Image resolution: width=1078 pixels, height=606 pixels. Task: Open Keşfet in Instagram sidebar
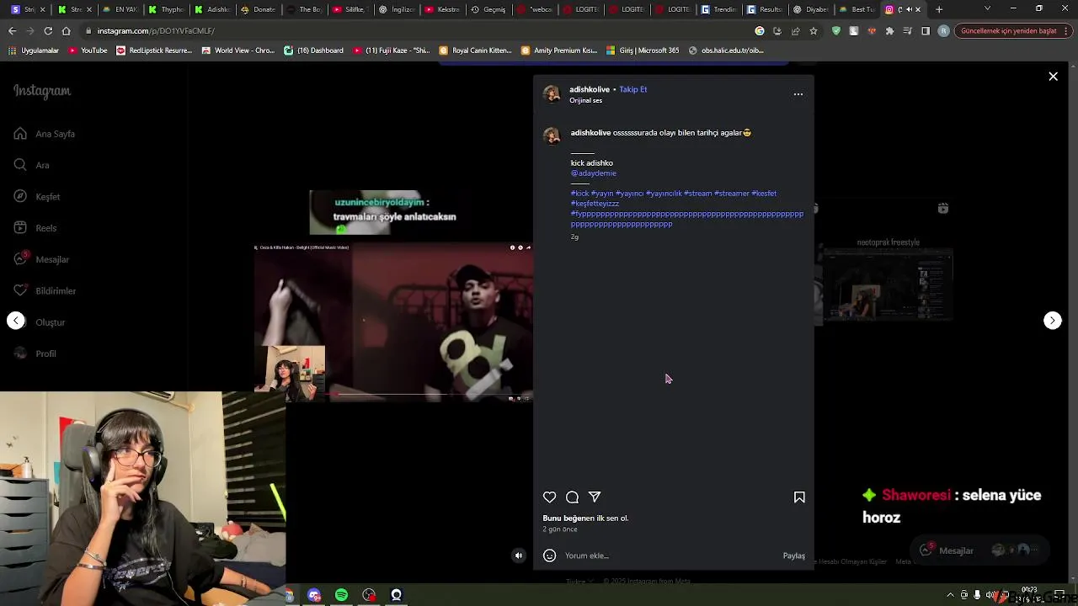(37, 197)
